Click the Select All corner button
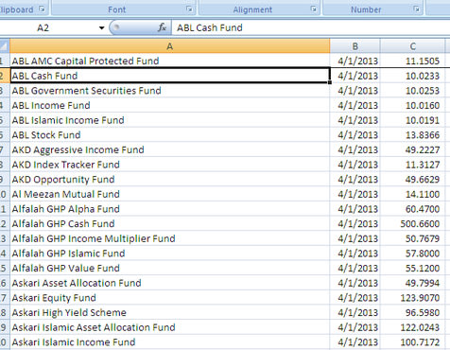Viewport: 450px width, 350px height. [x=5, y=46]
